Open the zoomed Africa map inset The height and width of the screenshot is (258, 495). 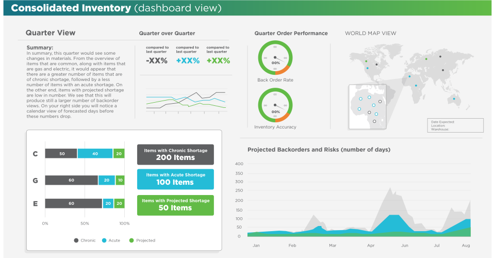[367, 107]
